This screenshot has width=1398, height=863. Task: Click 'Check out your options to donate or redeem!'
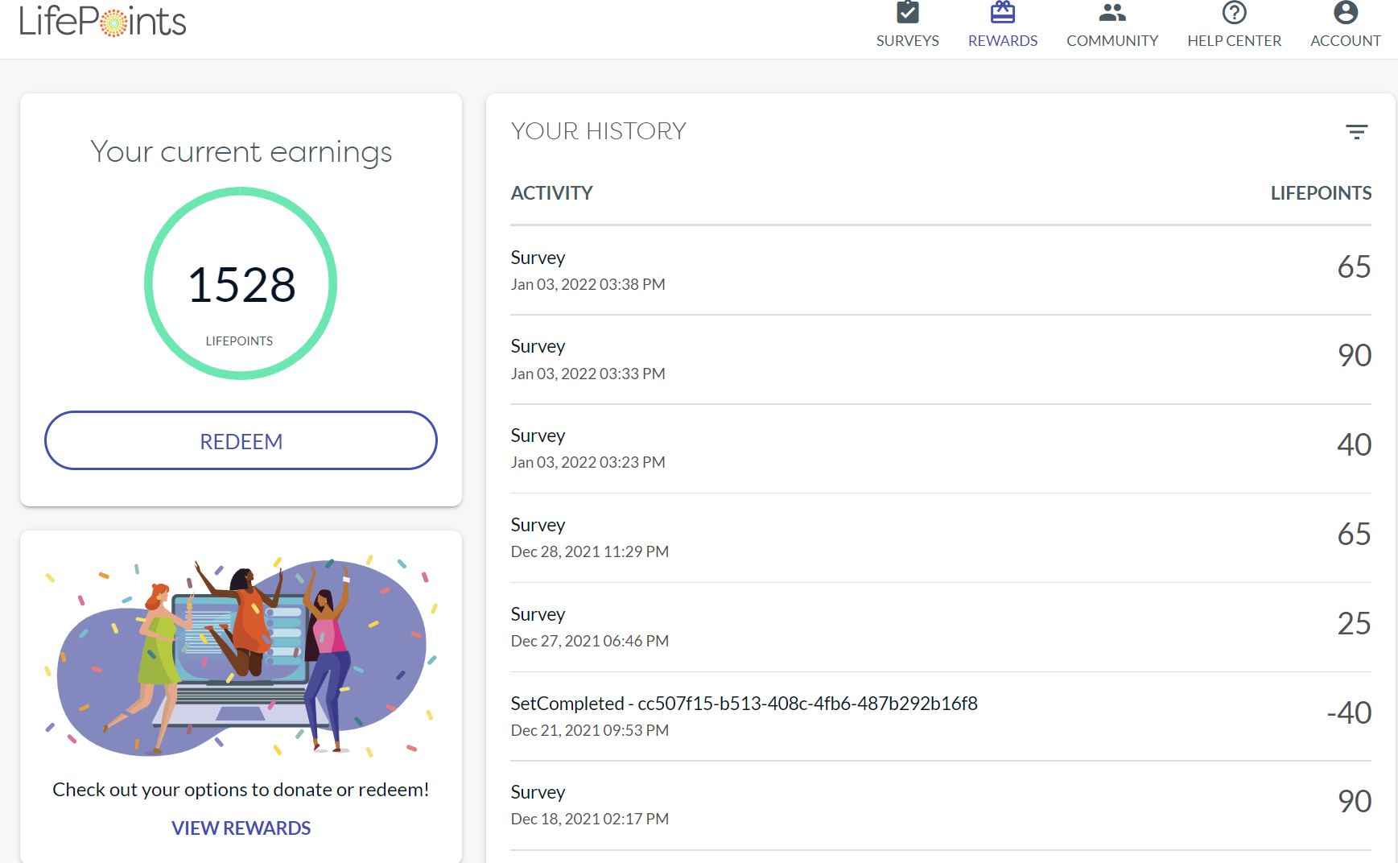pyautogui.click(x=241, y=790)
